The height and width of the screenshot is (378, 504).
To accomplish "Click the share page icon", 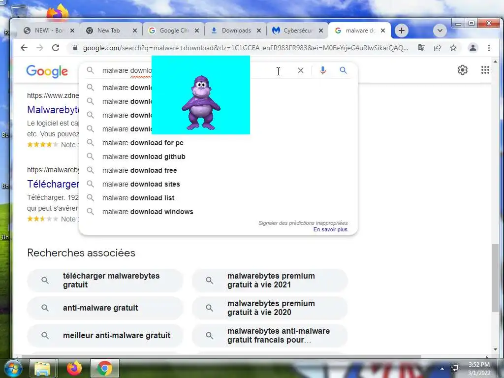I will click(x=438, y=48).
